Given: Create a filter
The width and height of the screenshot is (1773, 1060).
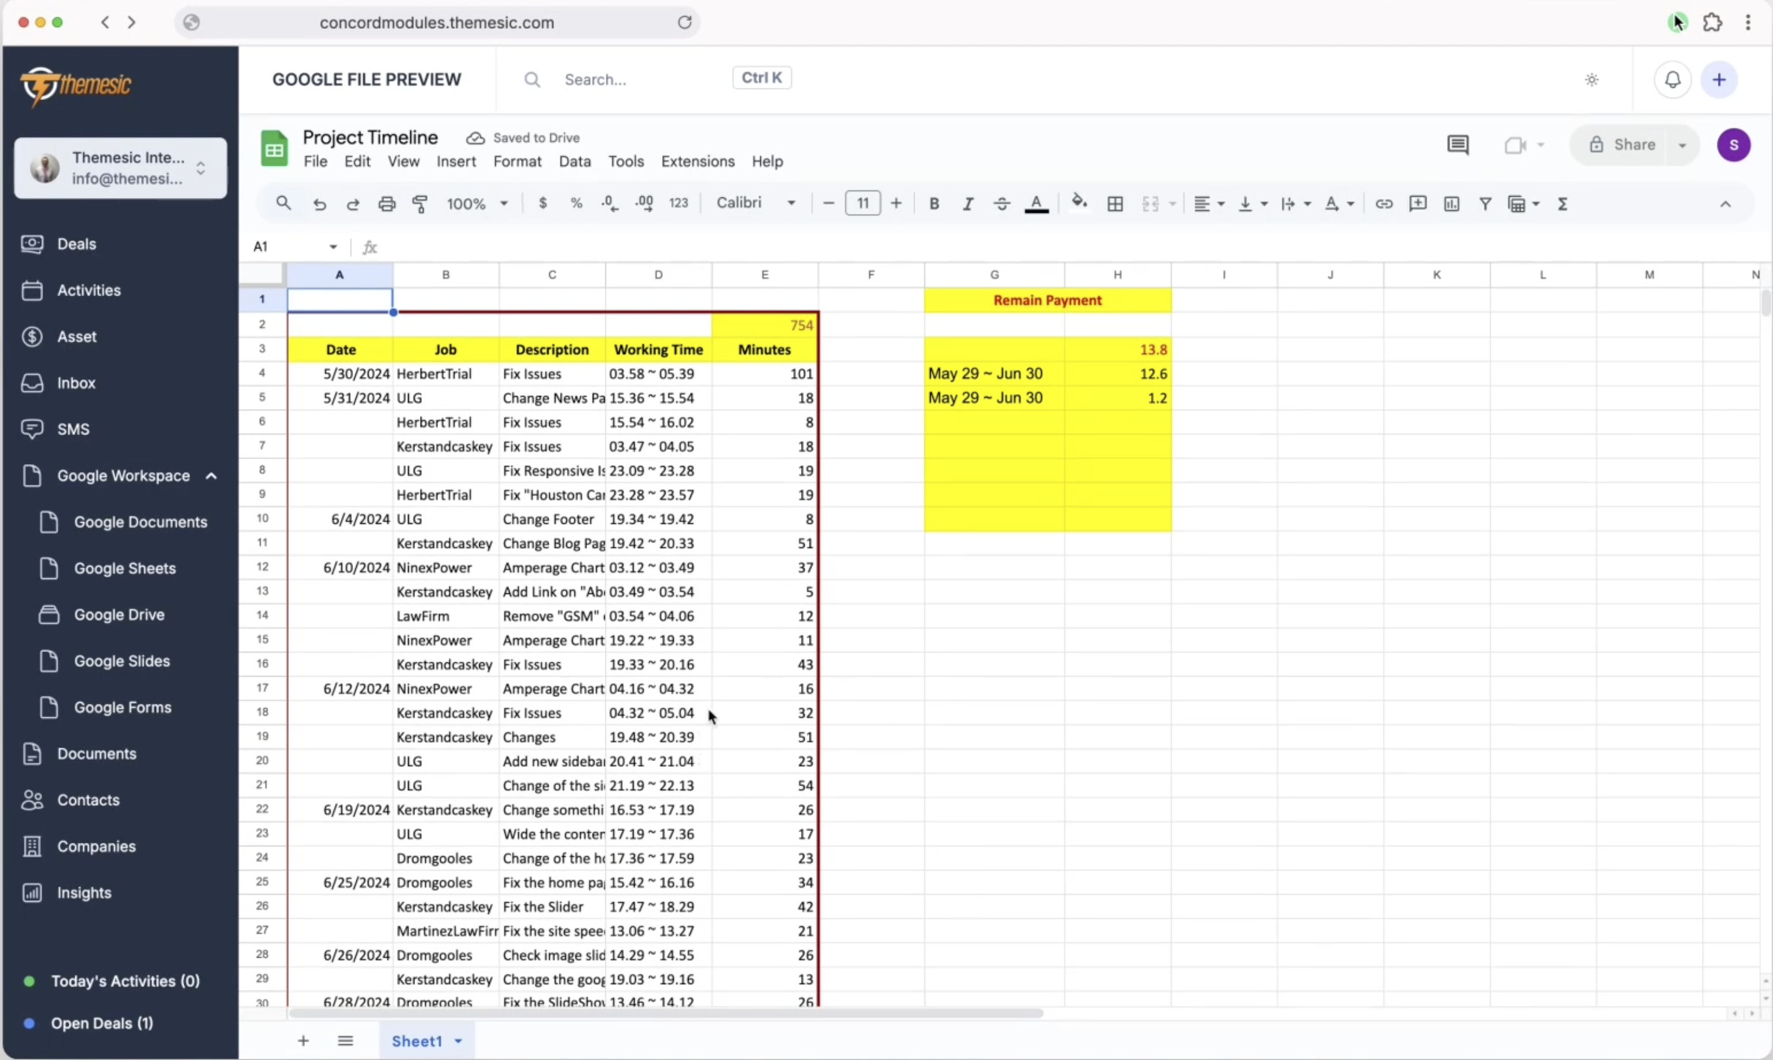Looking at the screenshot, I should [1485, 203].
